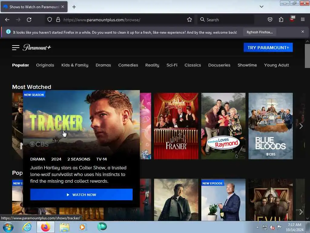Click the taskbar clock showing 7:17 AM
The width and height of the screenshot is (310, 233).
point(295,227)
